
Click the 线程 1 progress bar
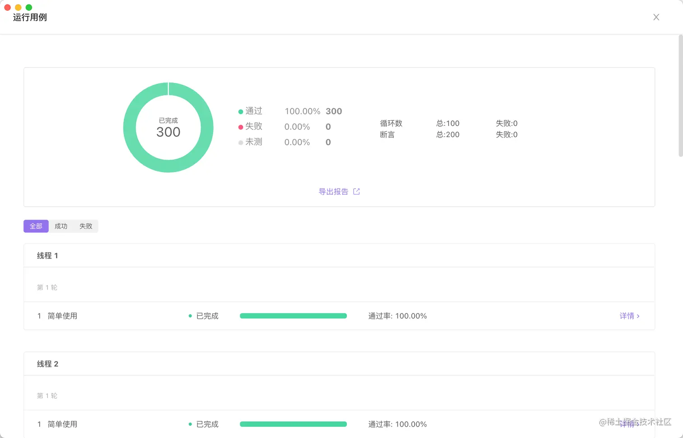(x=293, y=316)
